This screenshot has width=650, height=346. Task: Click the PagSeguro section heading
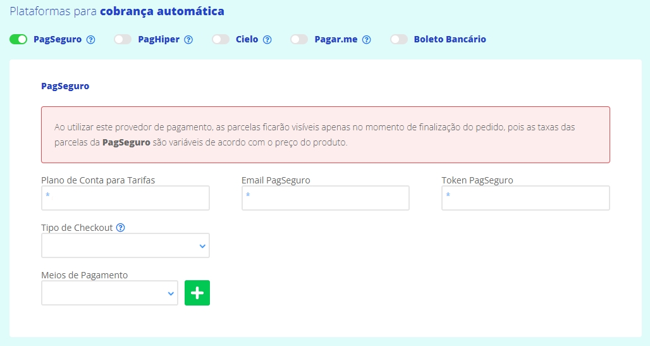coord(65,86)
